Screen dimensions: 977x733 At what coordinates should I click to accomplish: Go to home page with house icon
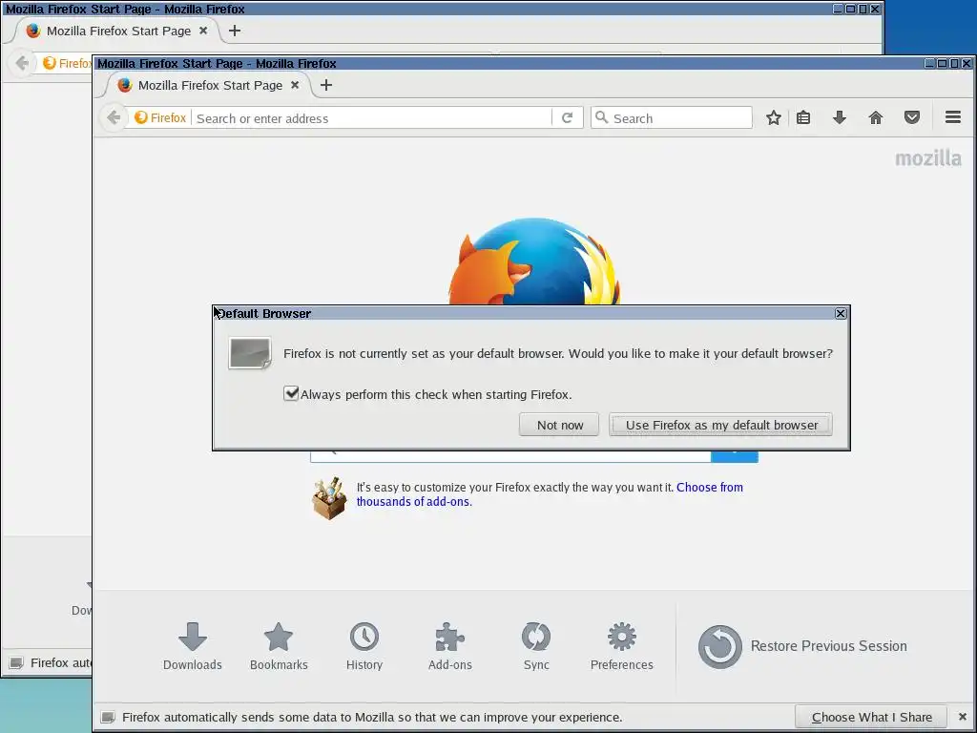(876, 117)
